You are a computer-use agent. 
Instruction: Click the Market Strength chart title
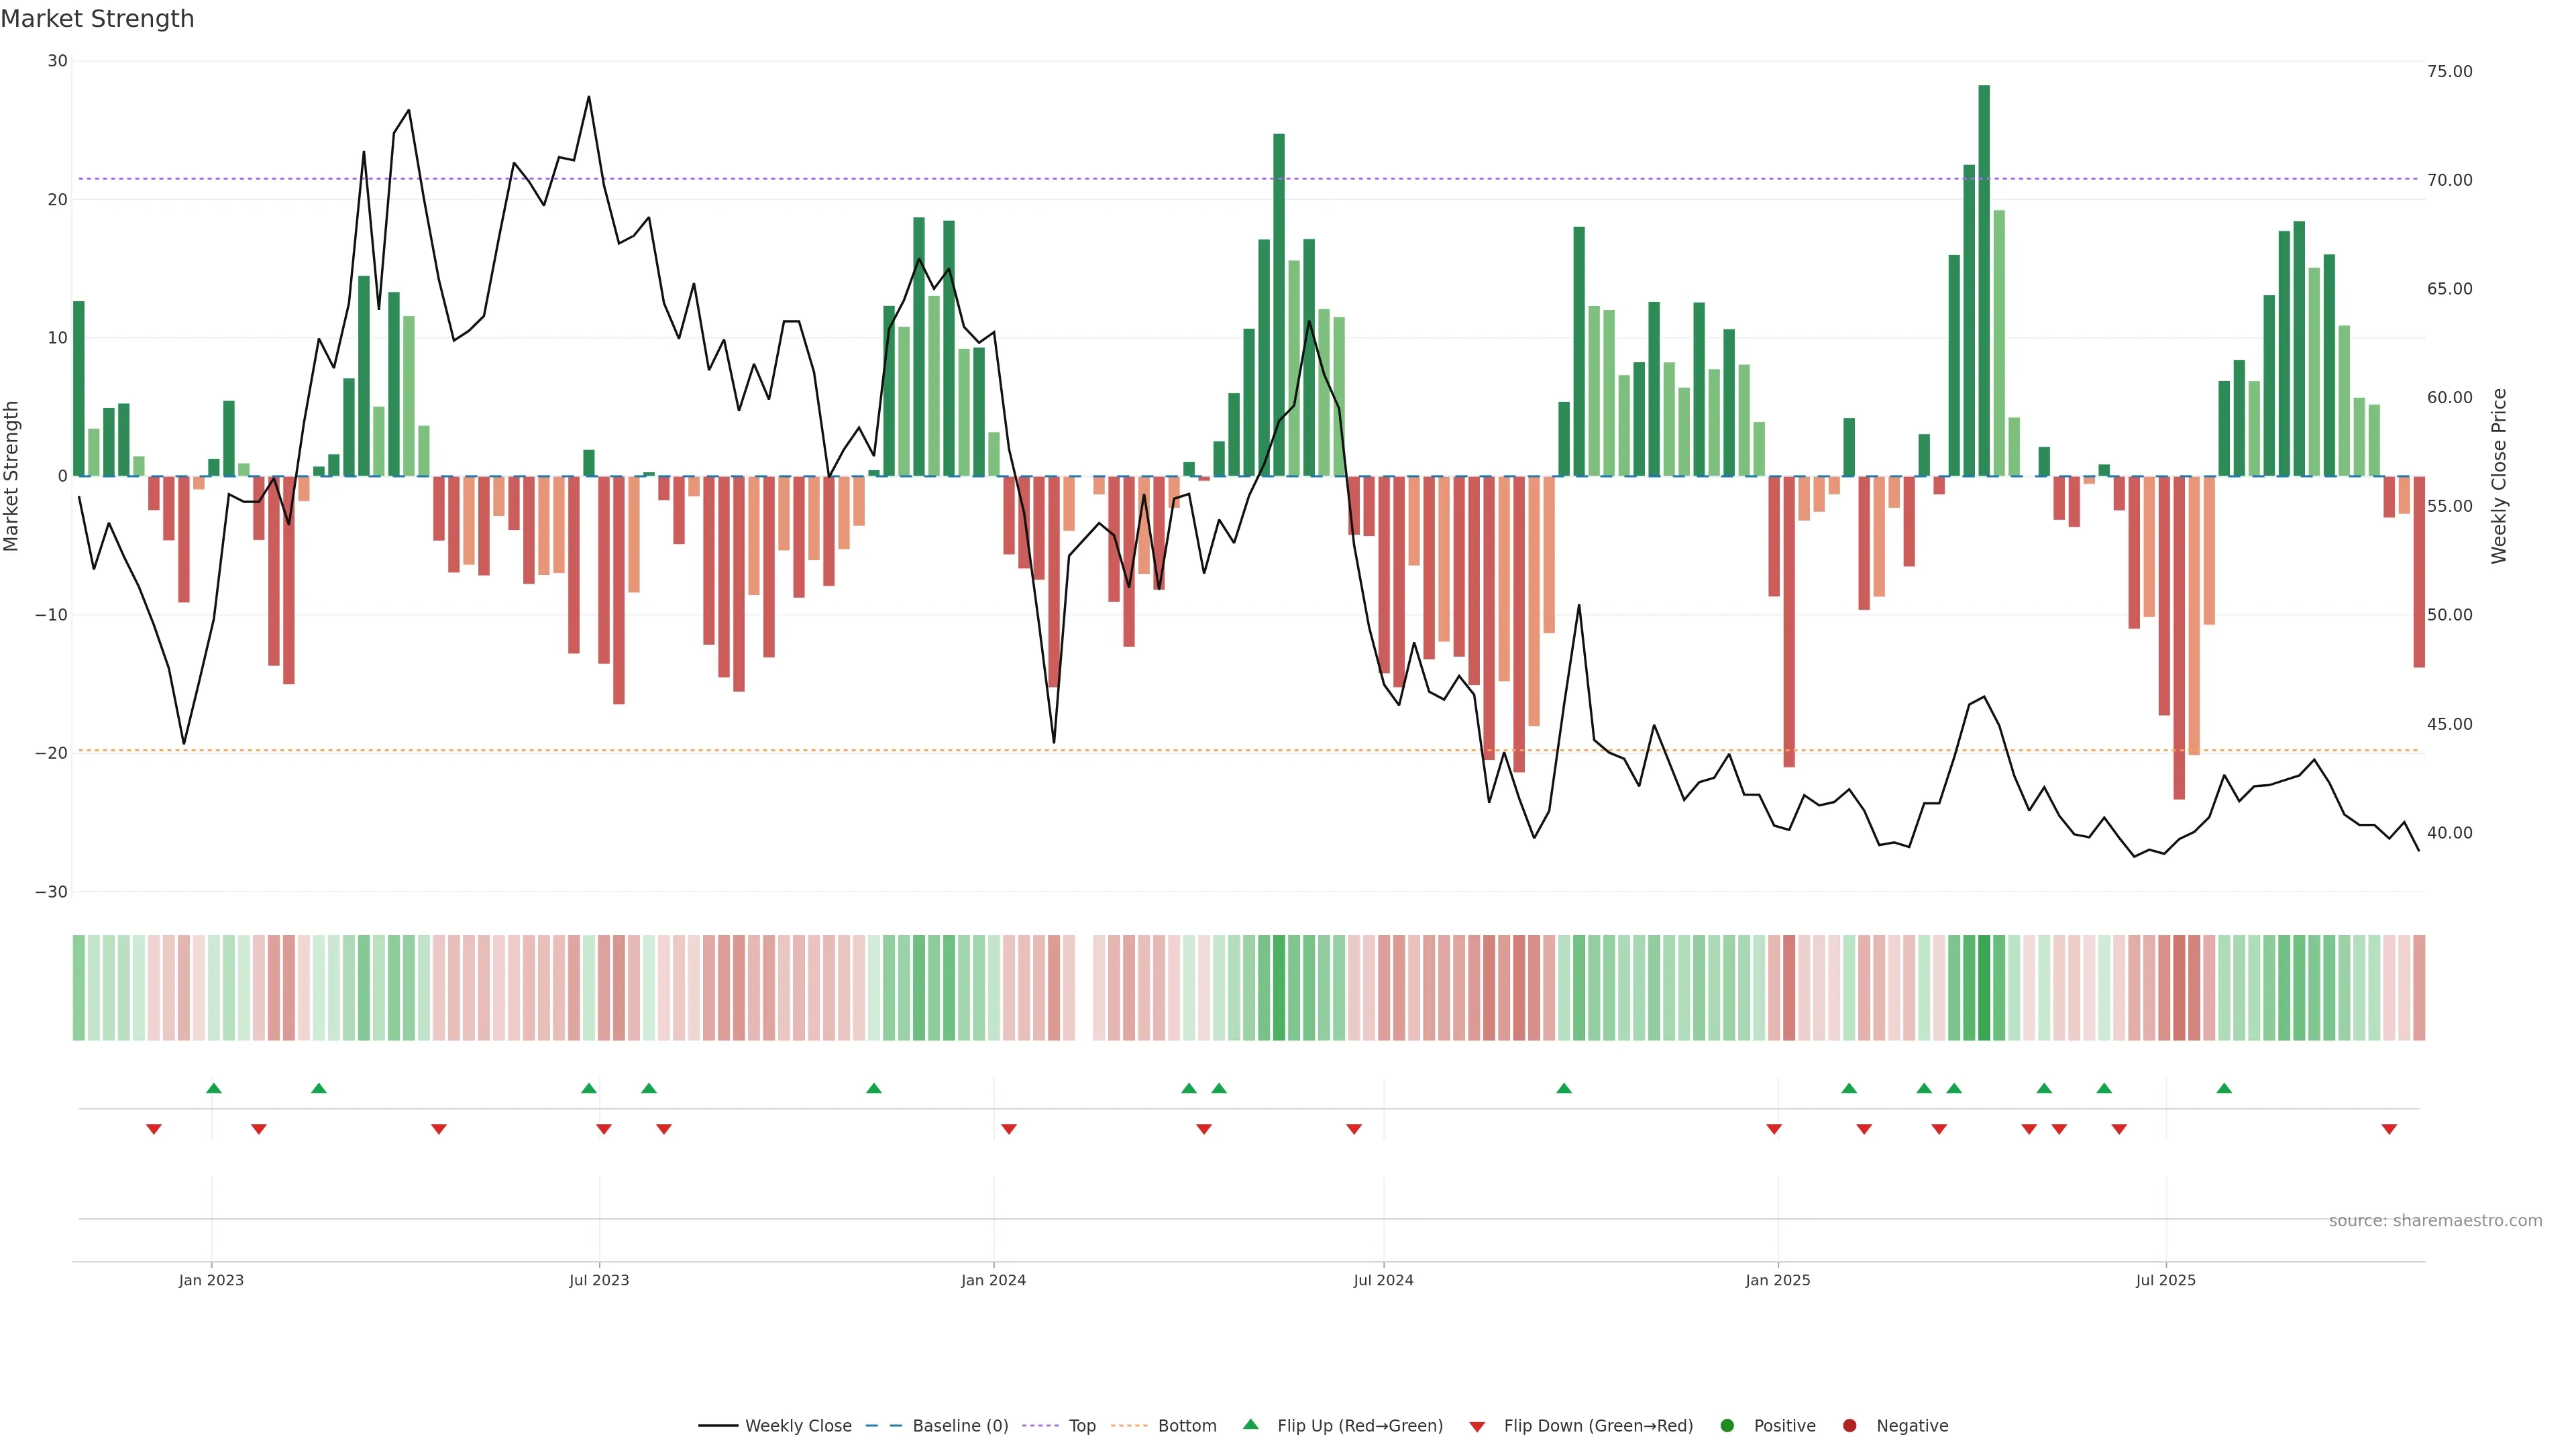97,19
